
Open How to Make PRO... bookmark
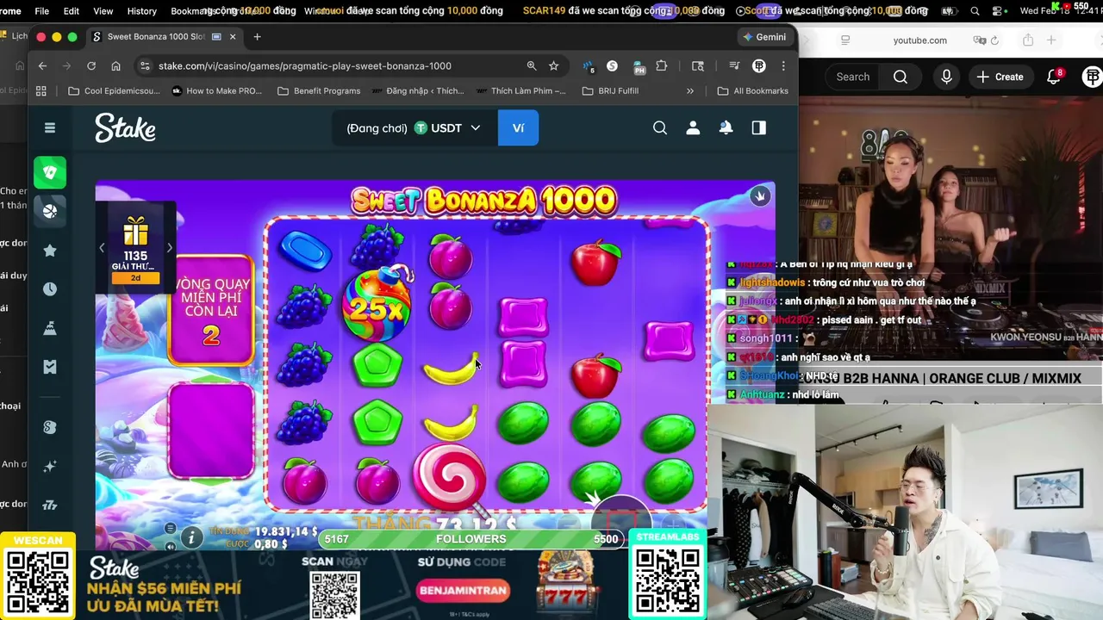(x=216, y=90)
